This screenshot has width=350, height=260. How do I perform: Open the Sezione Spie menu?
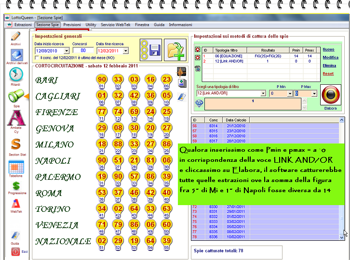(x=47, y=25)
